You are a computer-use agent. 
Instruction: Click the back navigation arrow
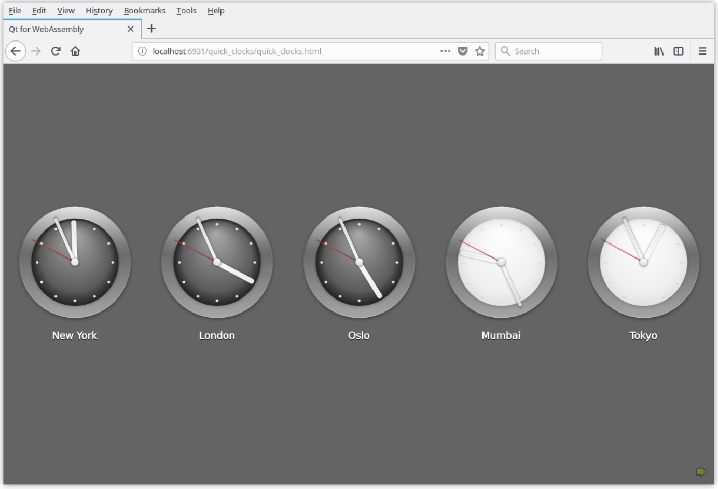tap(16, 51)
